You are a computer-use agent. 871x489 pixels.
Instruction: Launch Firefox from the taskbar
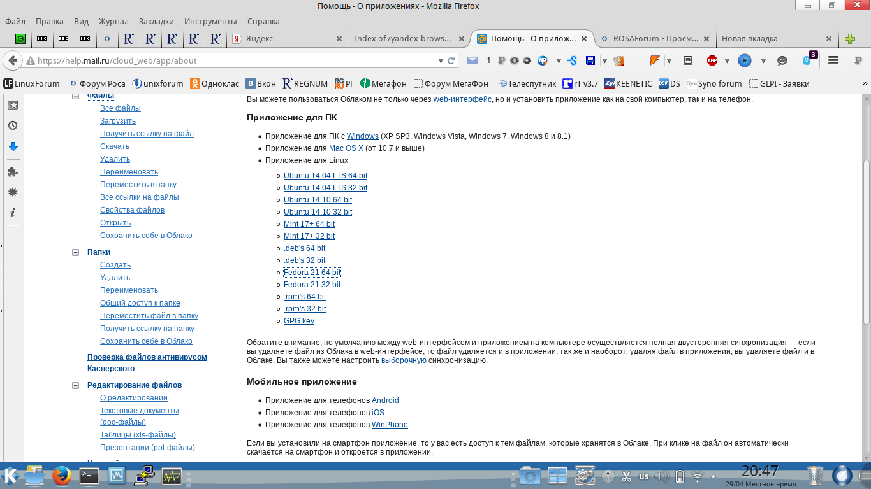pos(61,476)
